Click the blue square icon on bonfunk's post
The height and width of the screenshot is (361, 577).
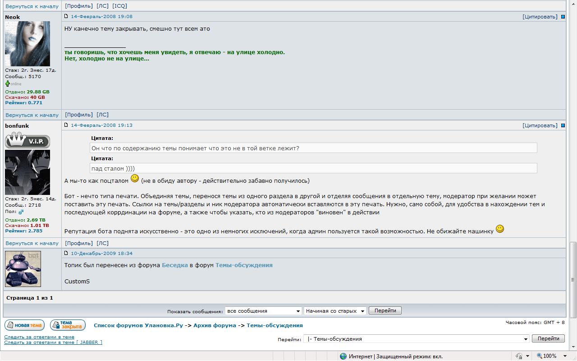click(563, 125)
